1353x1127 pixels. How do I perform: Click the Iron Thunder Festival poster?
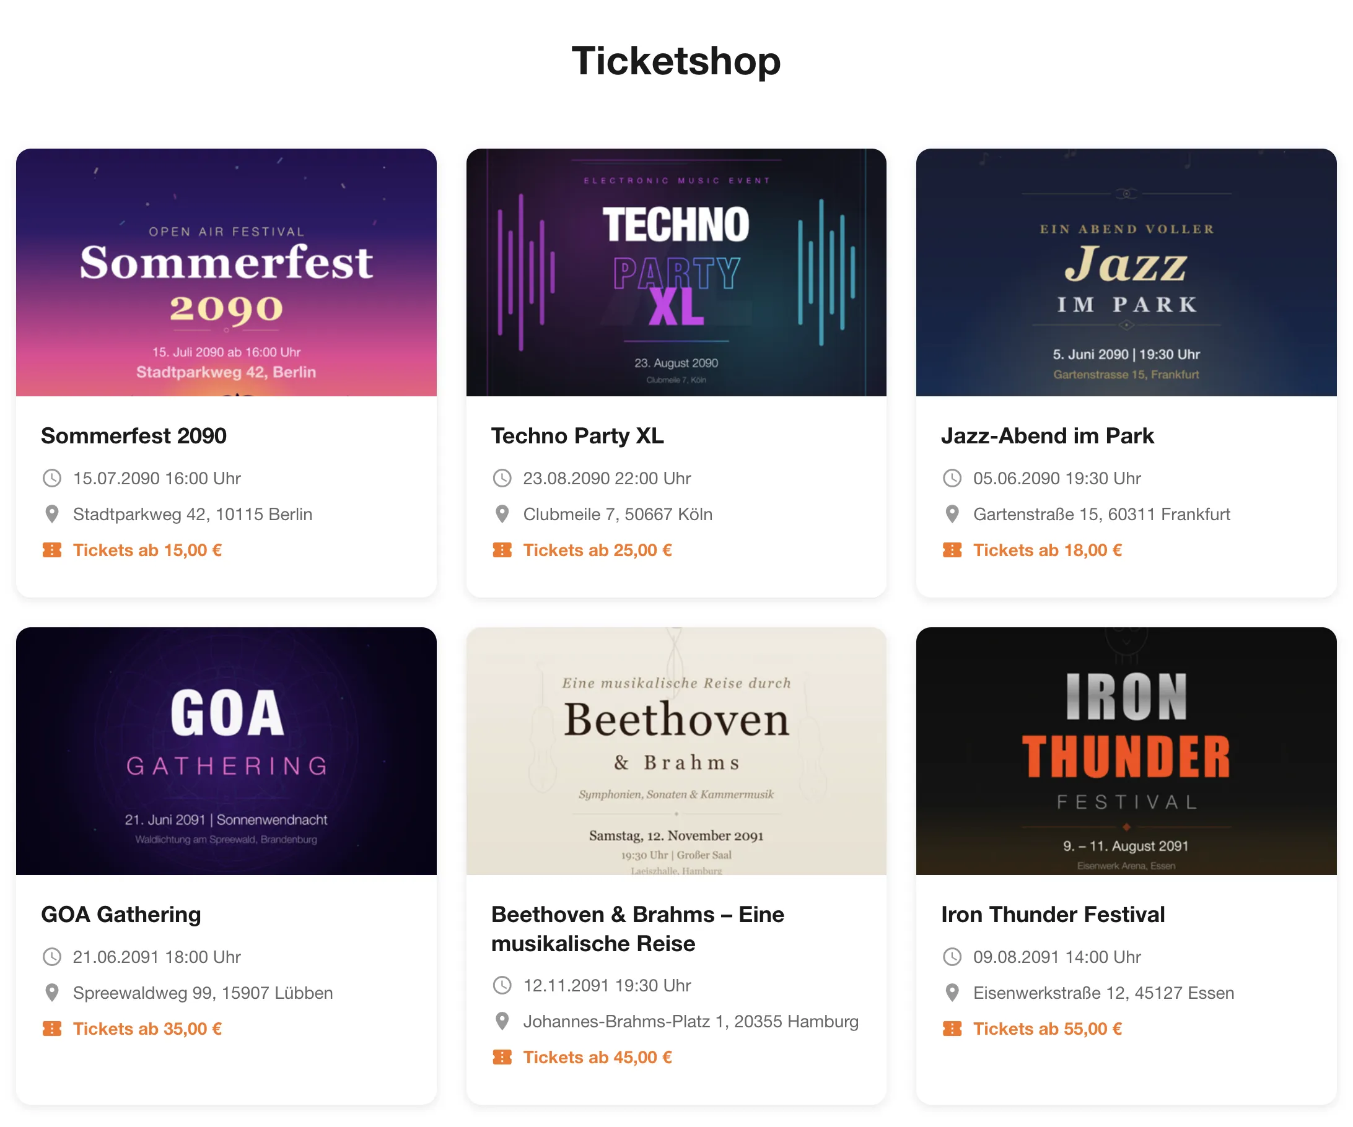[x=1126, y=751]
